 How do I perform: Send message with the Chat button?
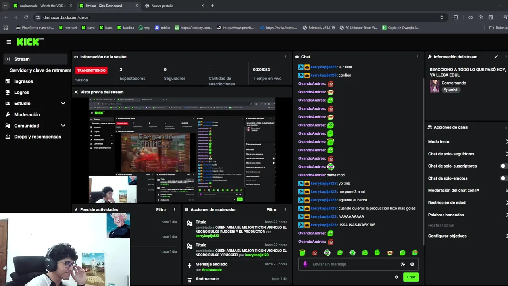coord(411,277)
